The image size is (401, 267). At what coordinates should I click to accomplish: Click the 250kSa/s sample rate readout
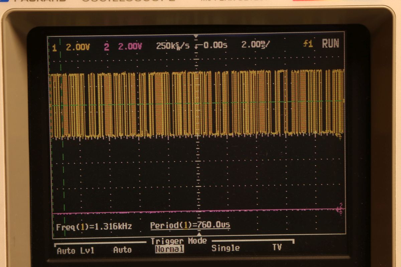(x=172, y=46)
